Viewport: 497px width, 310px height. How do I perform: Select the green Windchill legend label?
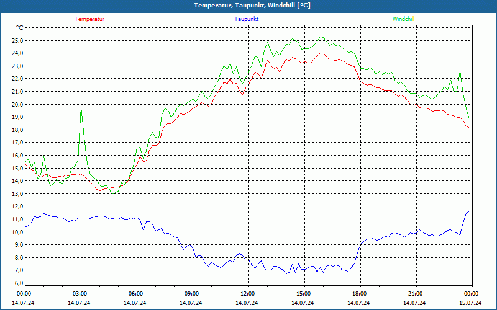tap(403, 19)
